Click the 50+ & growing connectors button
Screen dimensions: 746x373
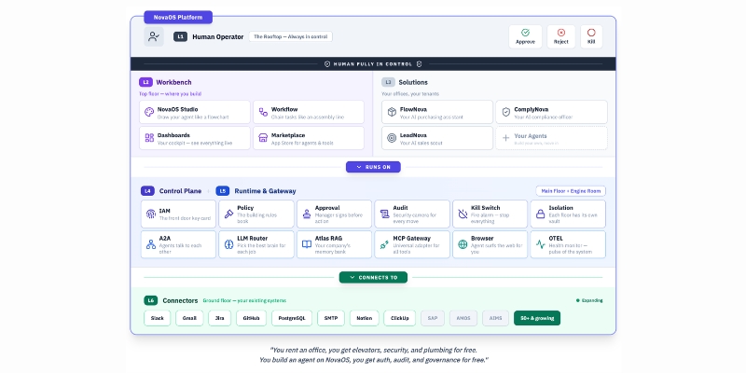[537, 318]
